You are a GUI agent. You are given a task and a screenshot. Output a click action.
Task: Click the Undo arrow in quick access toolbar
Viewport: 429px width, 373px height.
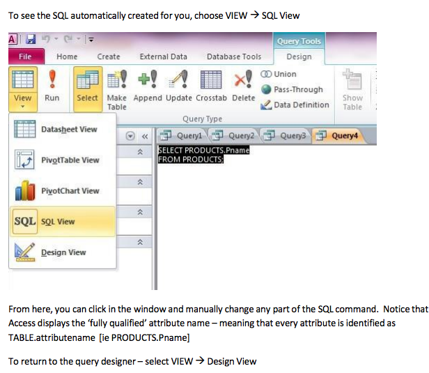click(46, 39)
